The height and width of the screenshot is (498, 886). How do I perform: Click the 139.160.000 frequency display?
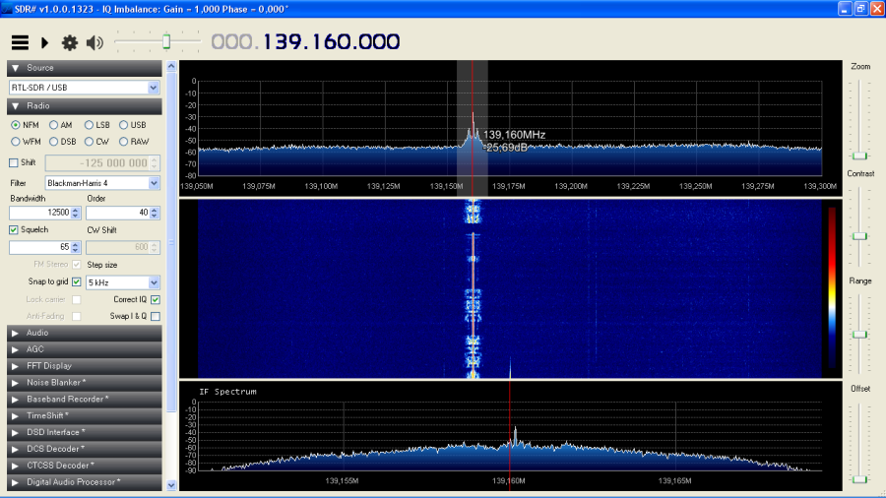[331, 41]
